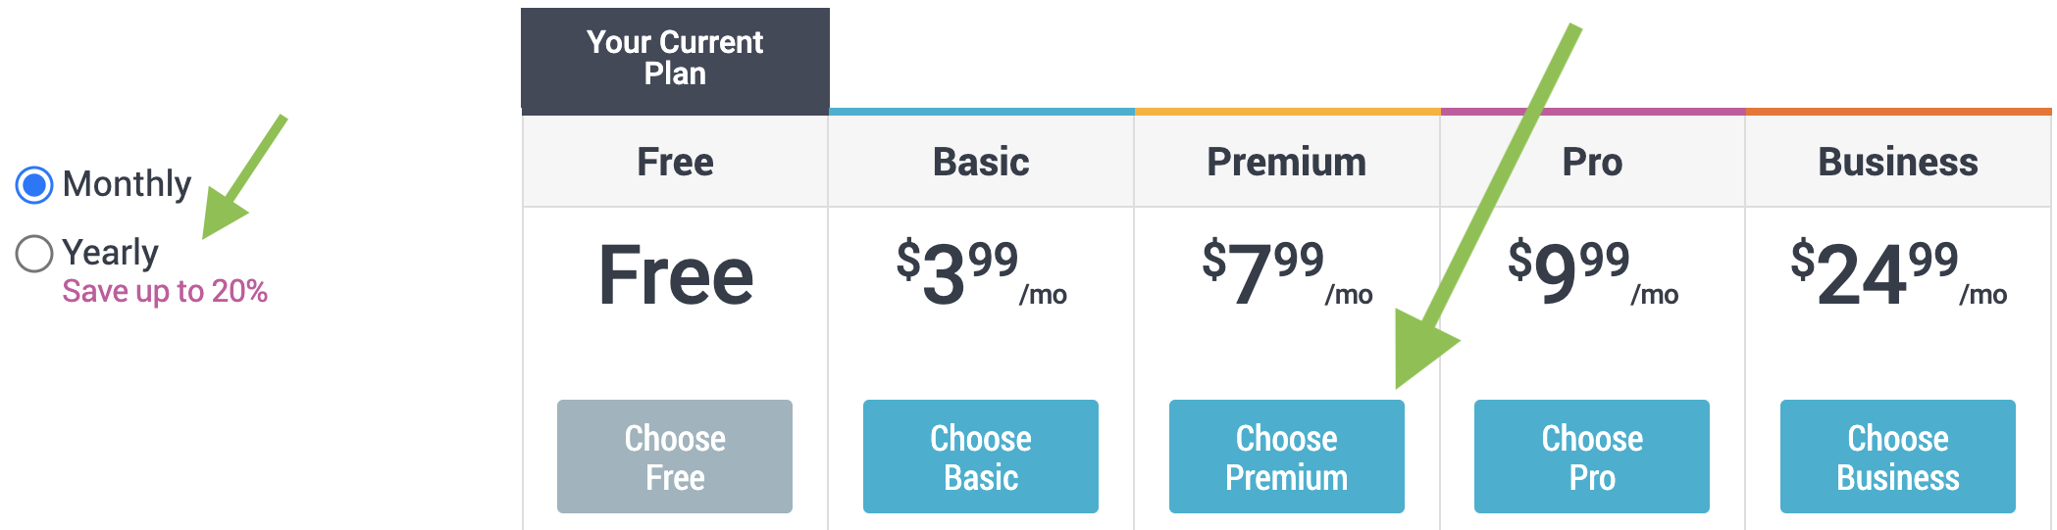Click the Save up to 20% text

click(165, 292)
